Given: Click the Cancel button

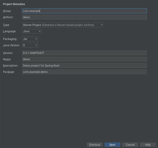Looking at the screenshot, I should tap(130, 145).
